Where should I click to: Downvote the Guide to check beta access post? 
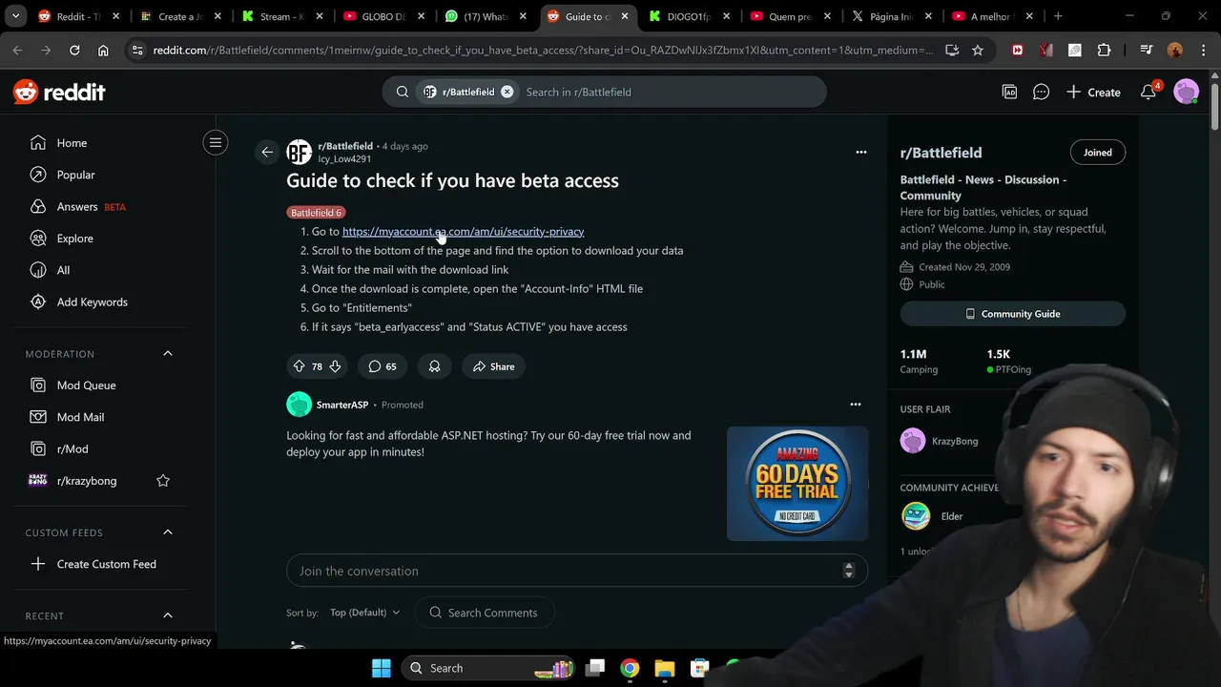(335, 366)
